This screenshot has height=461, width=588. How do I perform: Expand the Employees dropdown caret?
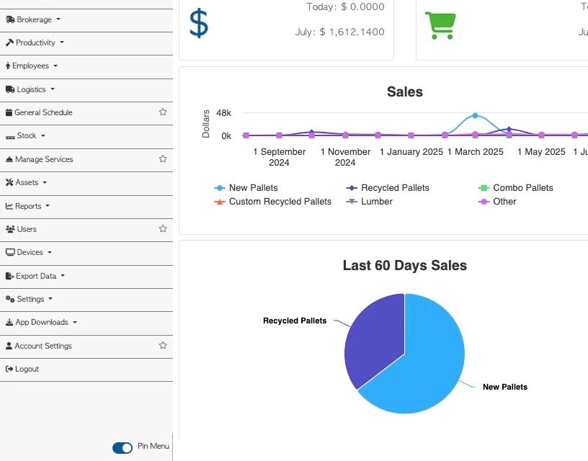coord(55,66)
